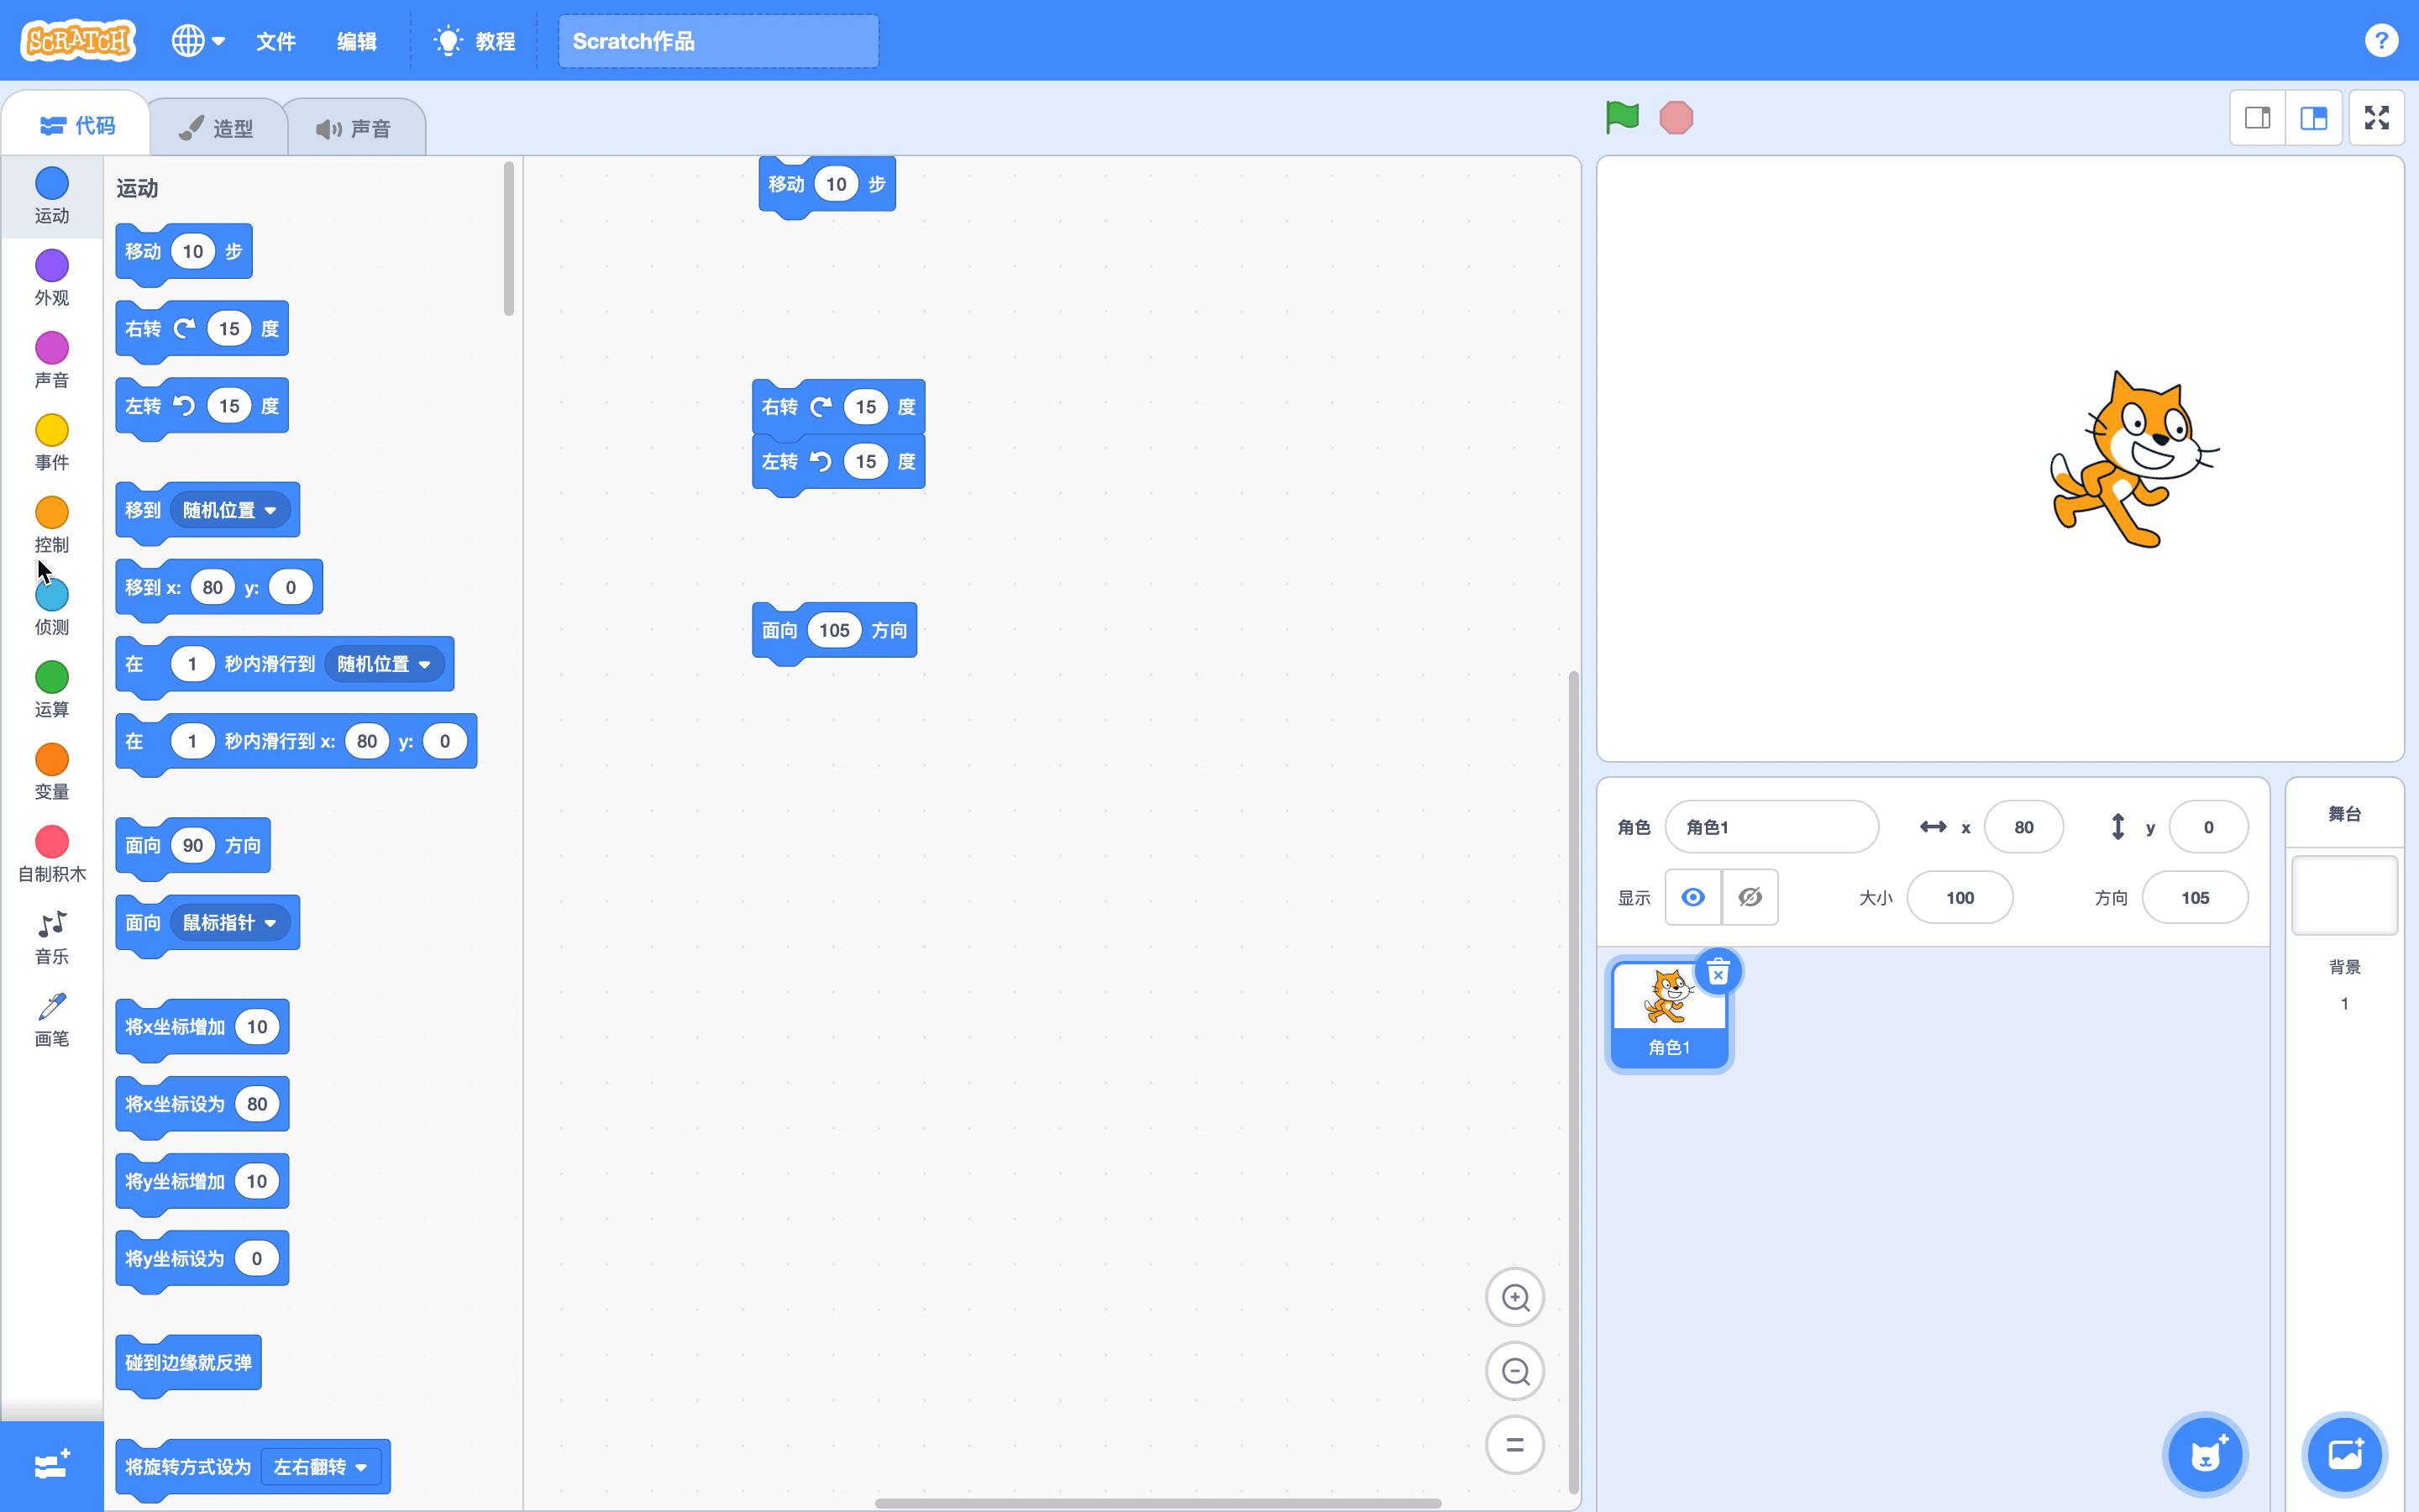Click the sprite direction field 105
Viewport: 2419px width, 1512px height.
click(x=2194, y=897)
